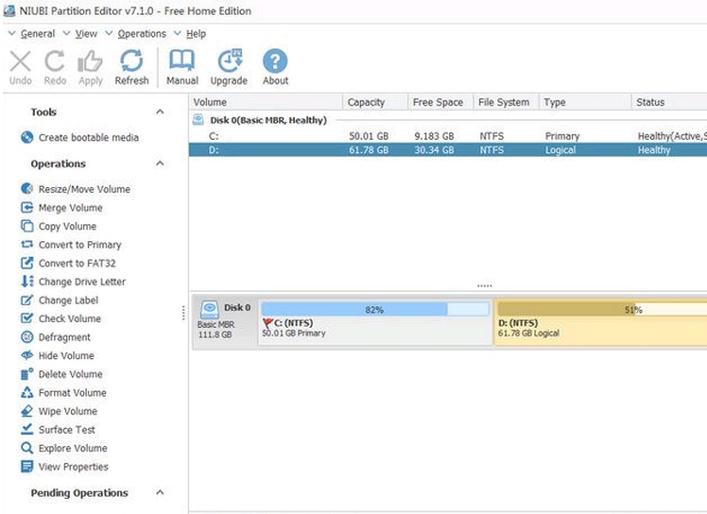Click the Merge Volume text link
This screenshot has height=514, width=707.
click(x=70, y=208)
